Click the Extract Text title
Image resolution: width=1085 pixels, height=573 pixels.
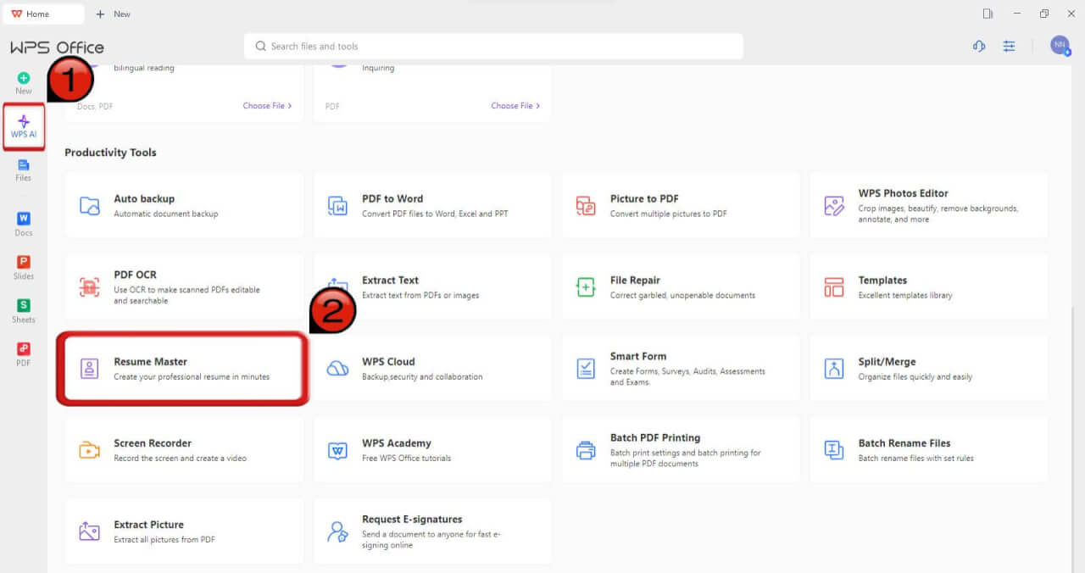click(390, 280)
